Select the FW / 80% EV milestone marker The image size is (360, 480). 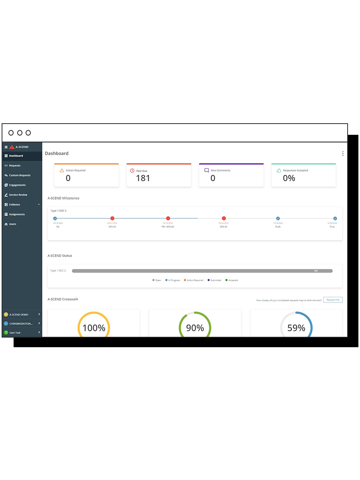pyautogui.click(x=168, y=218)
